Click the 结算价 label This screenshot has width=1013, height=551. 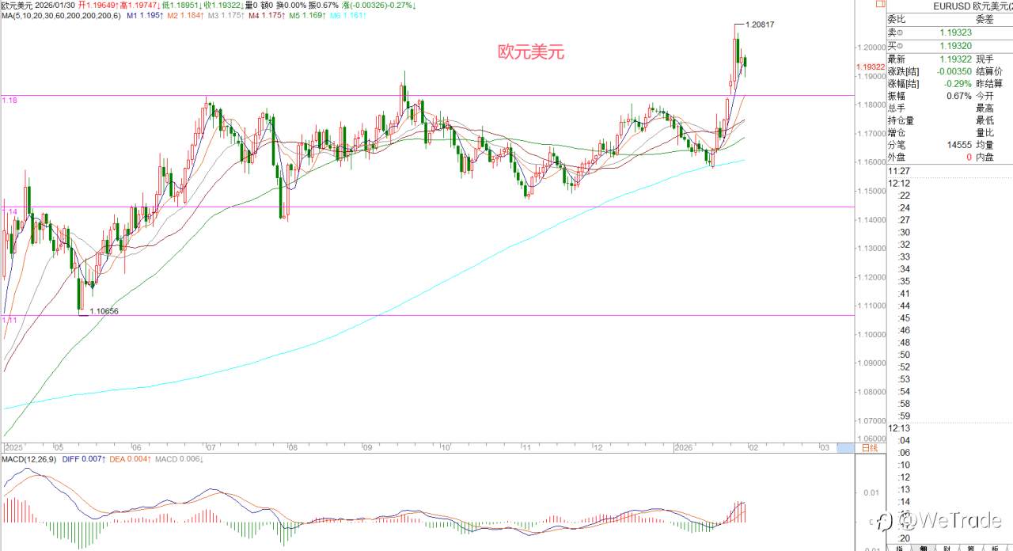point(989,71)
